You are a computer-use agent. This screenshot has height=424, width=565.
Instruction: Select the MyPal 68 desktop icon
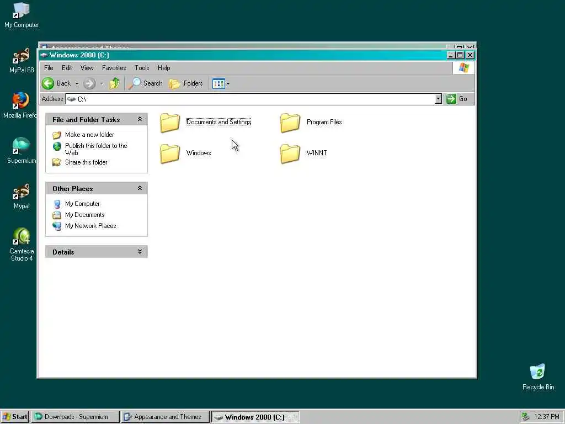(22, 61)
